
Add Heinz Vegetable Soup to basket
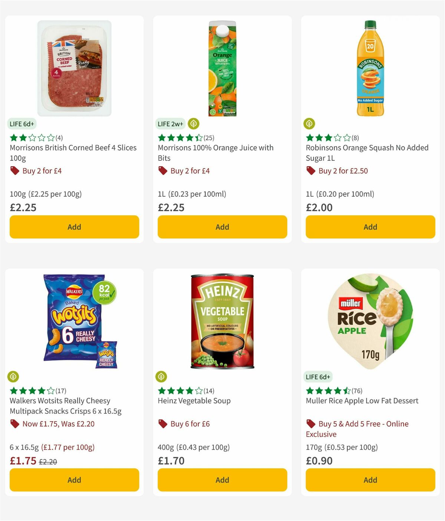click(x=222, y=480)
